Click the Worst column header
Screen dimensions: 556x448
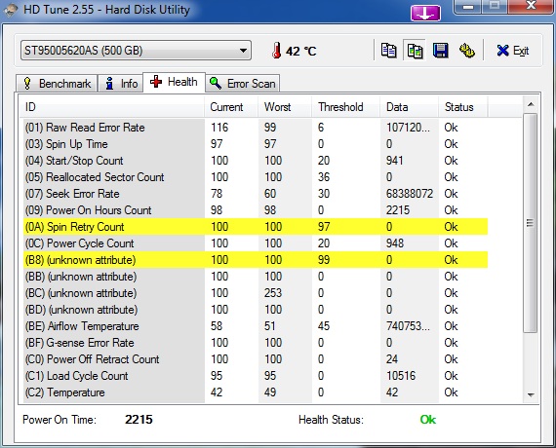coord(285,107)
